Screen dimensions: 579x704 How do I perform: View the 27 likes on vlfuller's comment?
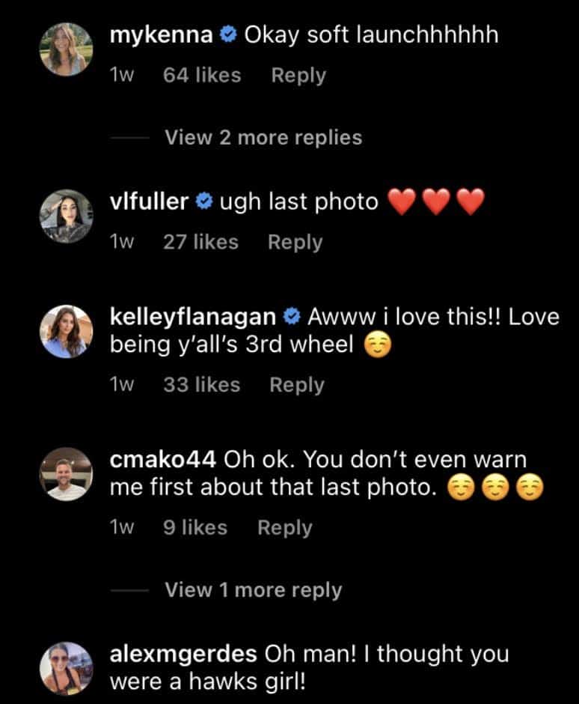(x=200, y=243)
